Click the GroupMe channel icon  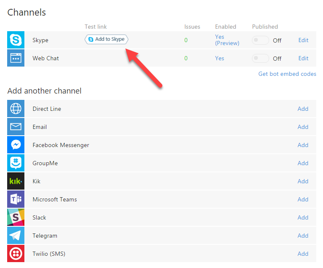(x=16, y=163)
